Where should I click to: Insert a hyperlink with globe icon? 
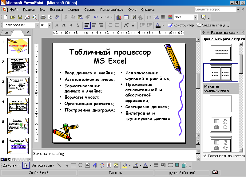click(x=140, y=17)
